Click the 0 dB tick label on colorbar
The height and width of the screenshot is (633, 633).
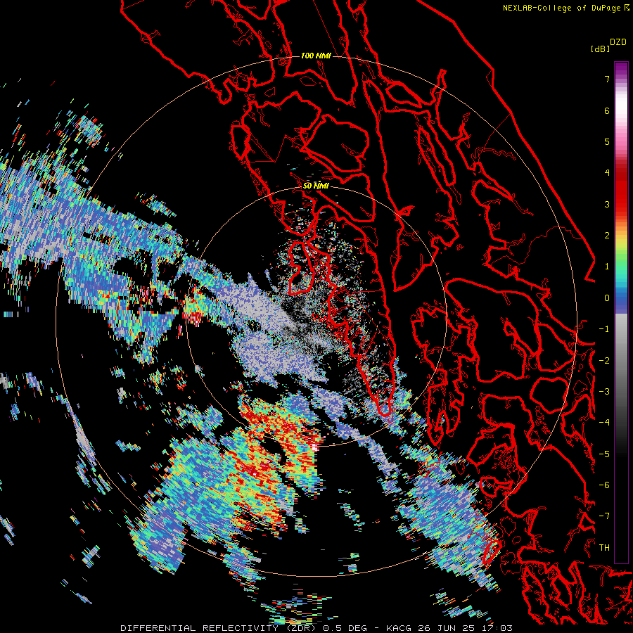[x=607, y=298]
